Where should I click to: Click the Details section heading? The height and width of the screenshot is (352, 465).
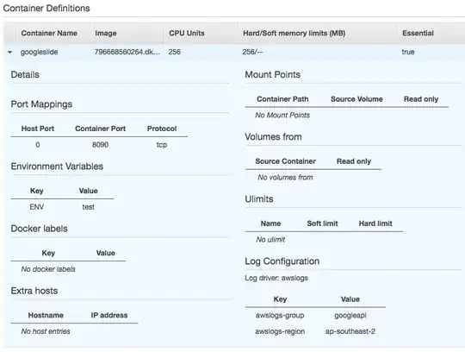click(25, 74)
